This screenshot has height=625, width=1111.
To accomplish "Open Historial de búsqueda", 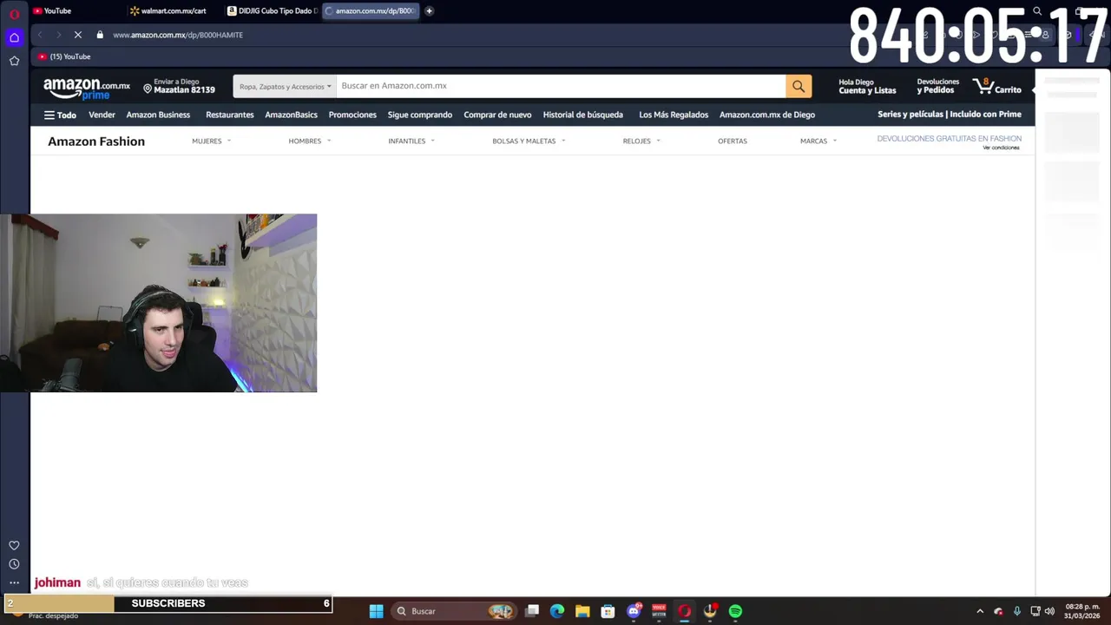I will tap(583, 115).
